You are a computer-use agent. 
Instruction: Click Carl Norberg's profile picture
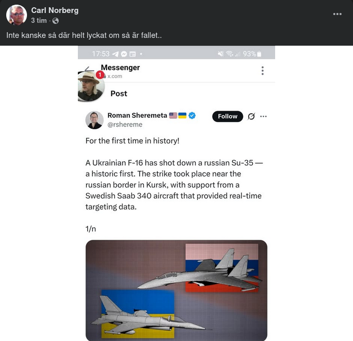click(17, 15)
